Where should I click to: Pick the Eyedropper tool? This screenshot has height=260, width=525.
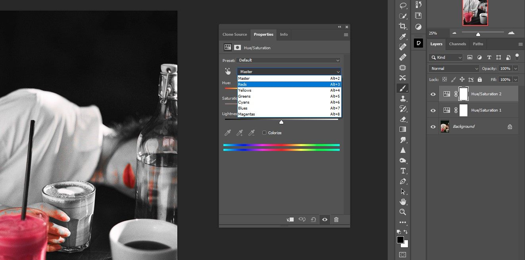pyautogui.click(x=403, y=36)
